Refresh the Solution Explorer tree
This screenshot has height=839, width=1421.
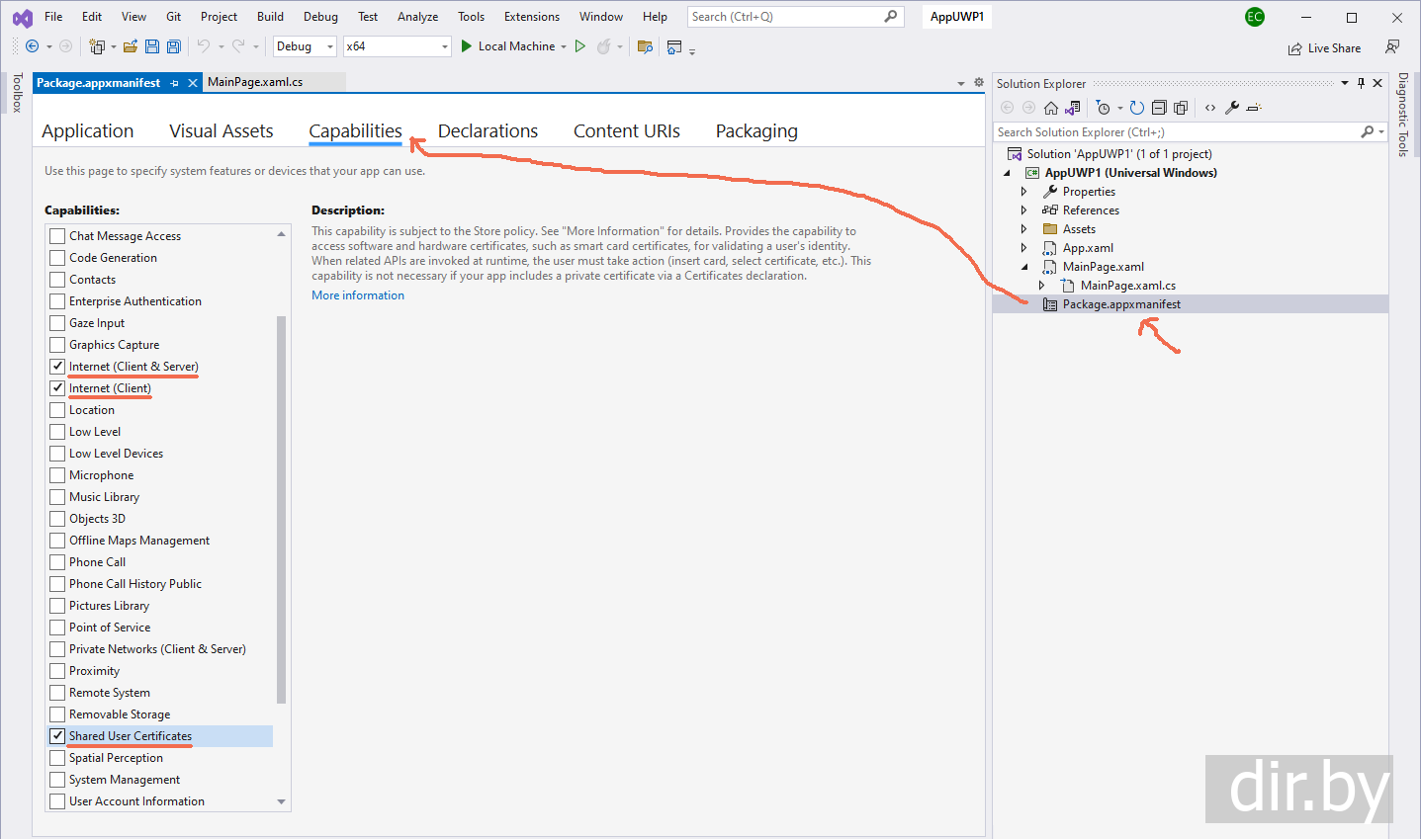point(1137,108)
